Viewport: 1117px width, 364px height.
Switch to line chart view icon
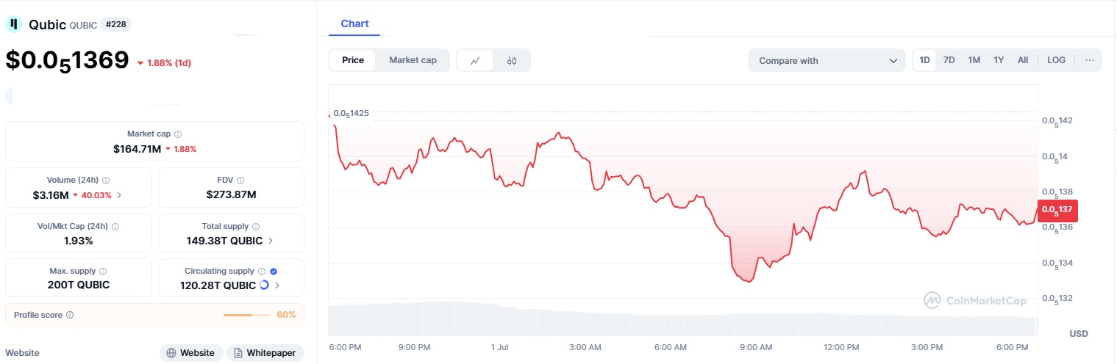tap(475, 60)
